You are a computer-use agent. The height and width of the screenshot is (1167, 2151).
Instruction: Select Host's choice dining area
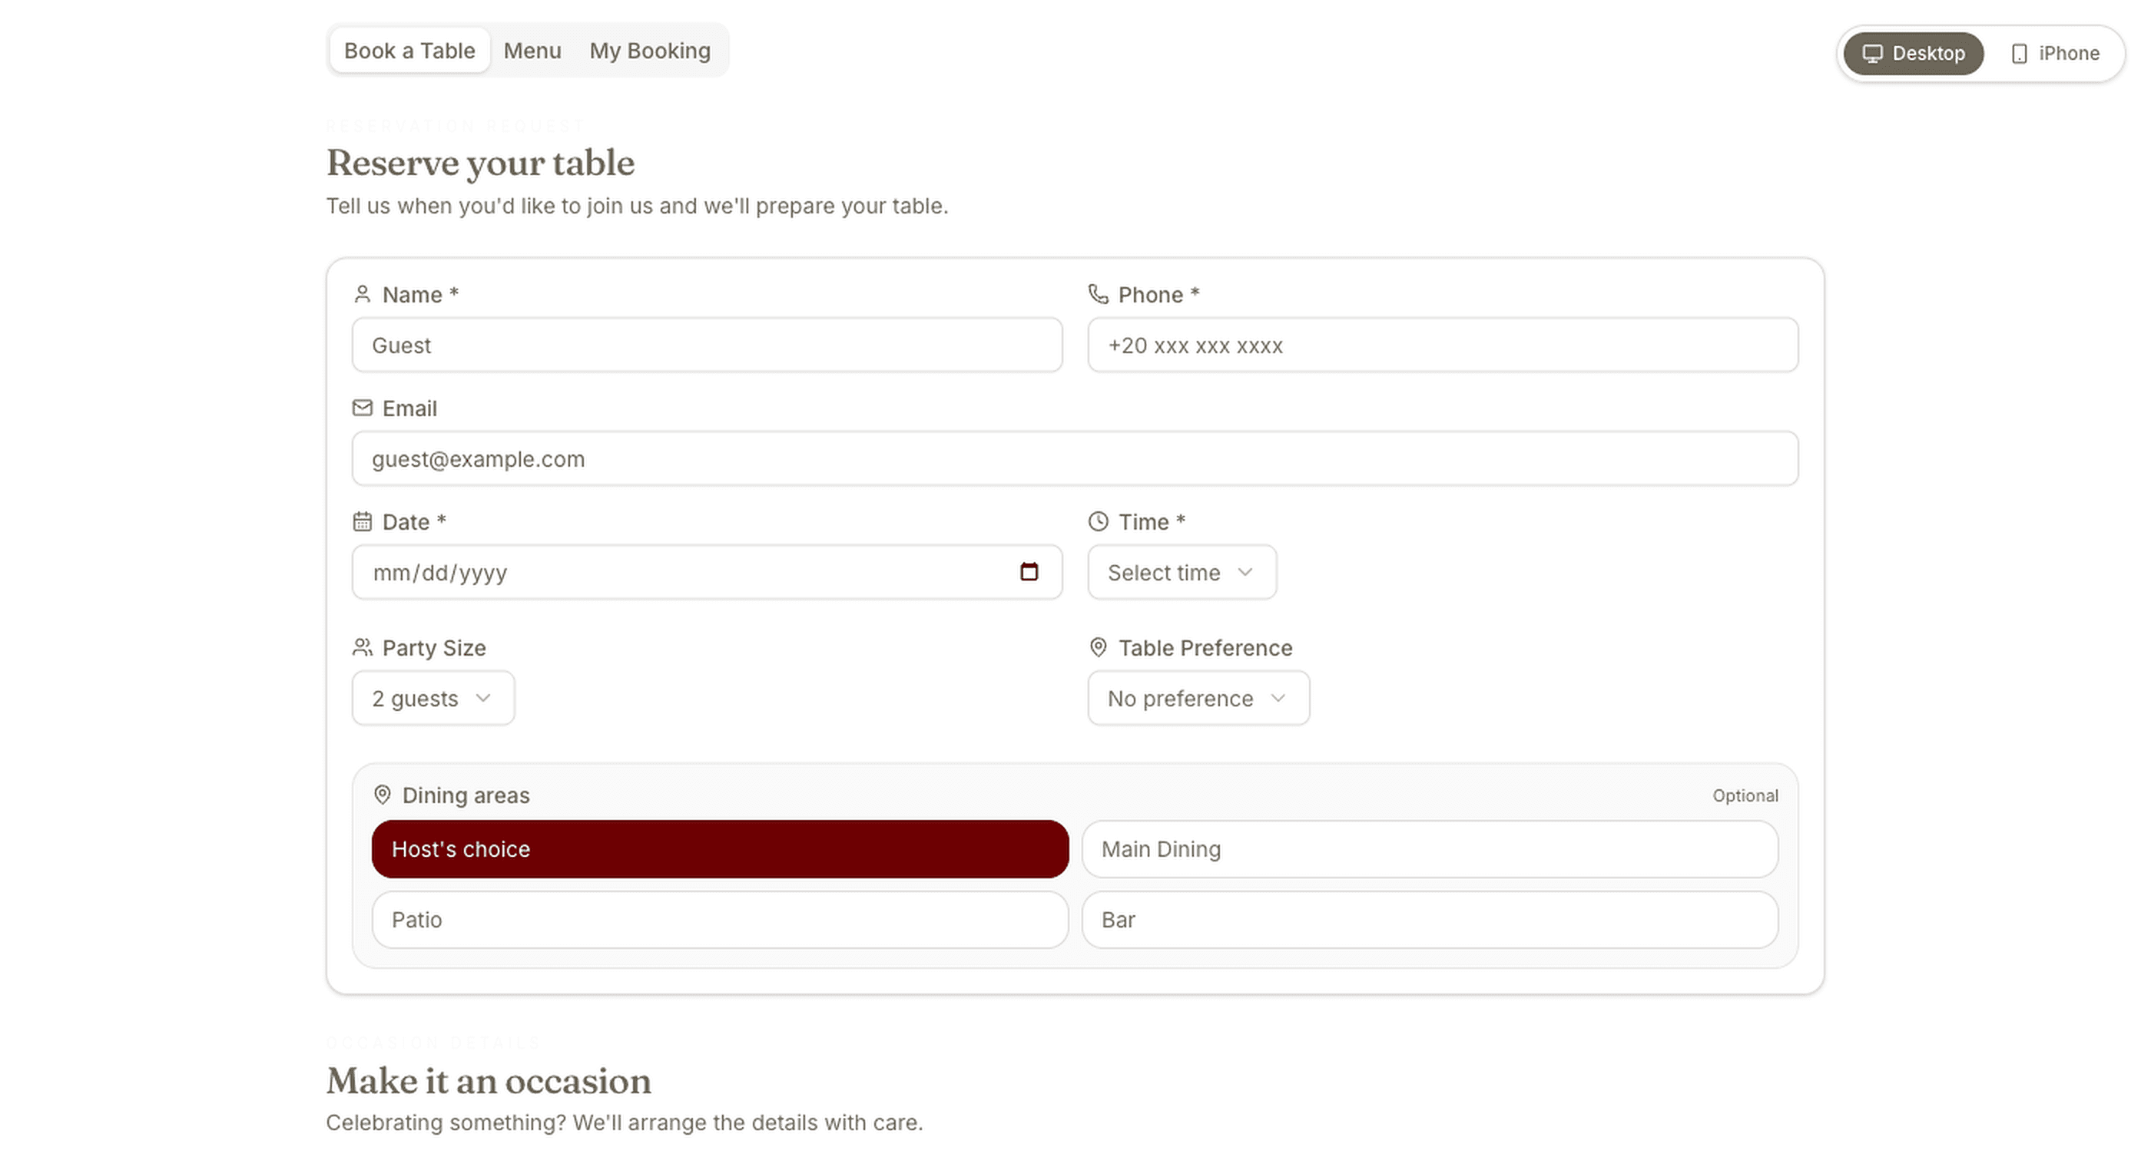[720, 849]
